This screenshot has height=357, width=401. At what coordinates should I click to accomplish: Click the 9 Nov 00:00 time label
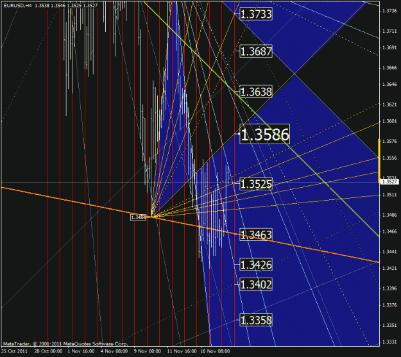pos(148,351)
